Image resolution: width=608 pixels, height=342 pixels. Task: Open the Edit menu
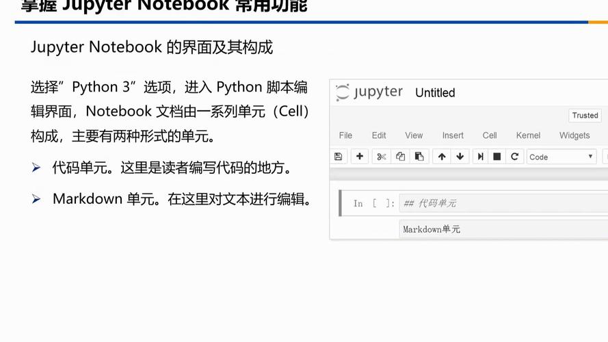[x=379, y=135]
